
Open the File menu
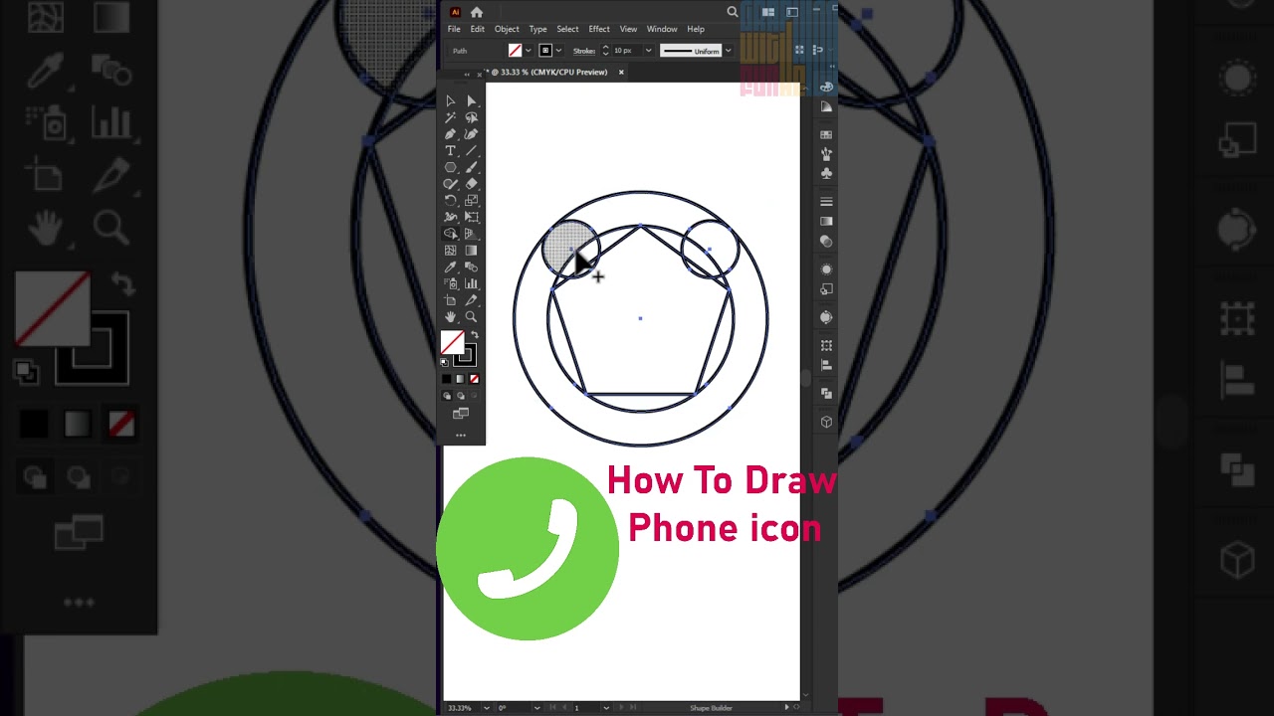[454, 29]
